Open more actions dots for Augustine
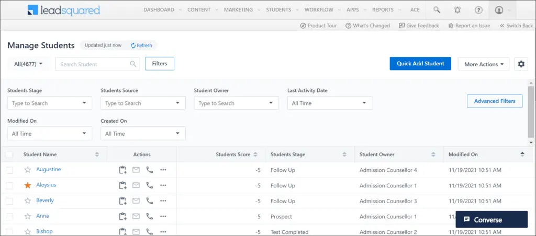The image size is (536, 236). (x=163, y=170)
